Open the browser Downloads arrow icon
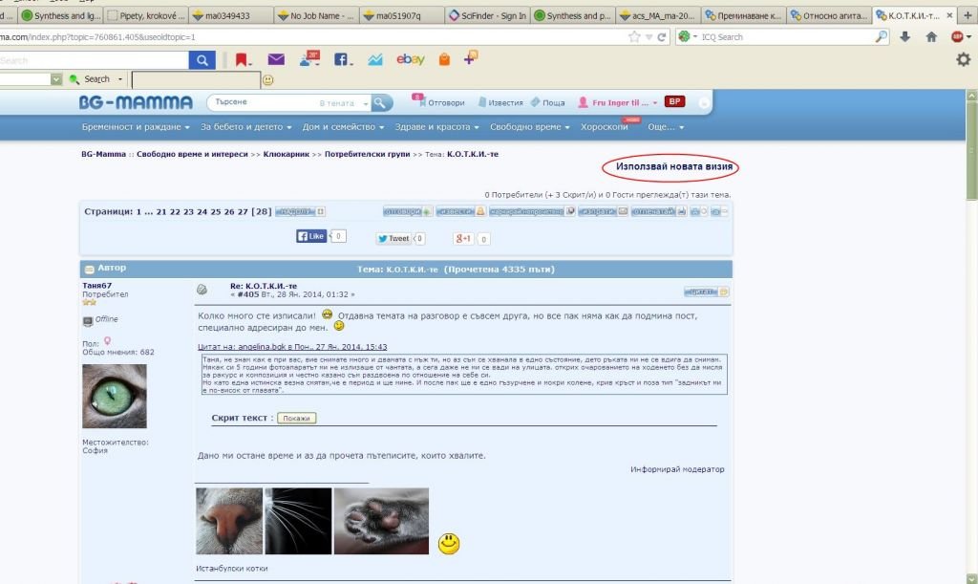 (905, 37)
